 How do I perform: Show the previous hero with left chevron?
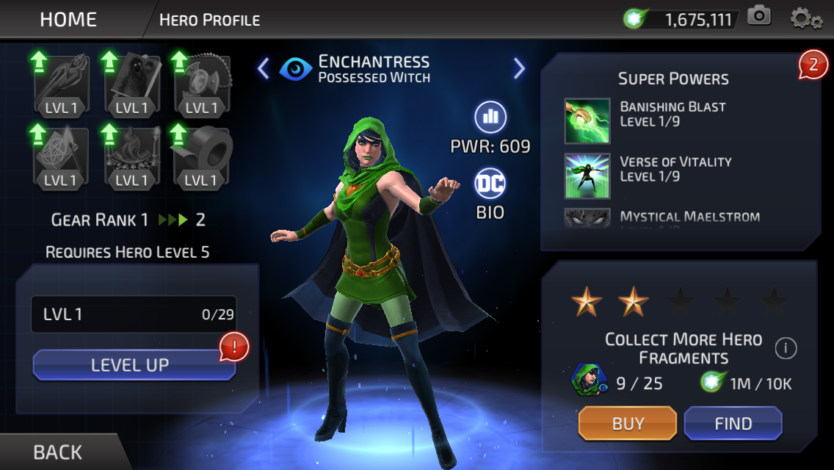click(264, 68)
